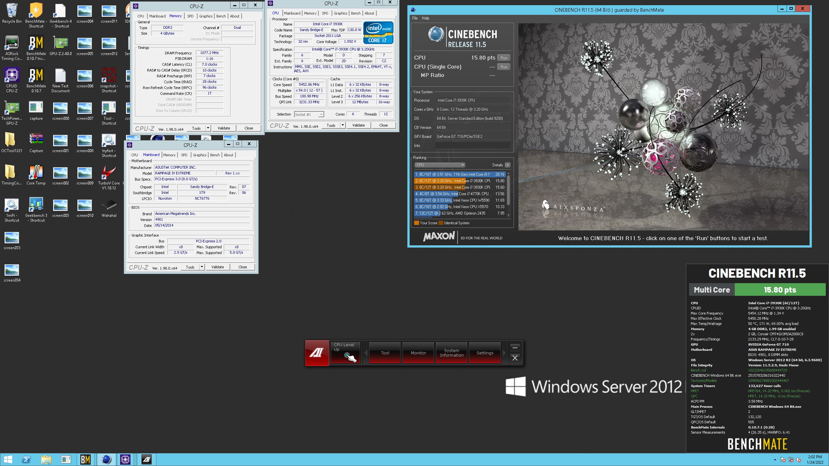This screenshot has height=466, width=829.
Task: Open the AI Suite Tool section
Action: point(385,353)
